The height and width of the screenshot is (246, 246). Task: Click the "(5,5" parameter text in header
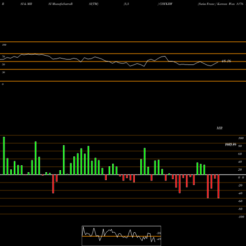pyautogui.click(x=126, y=4)
